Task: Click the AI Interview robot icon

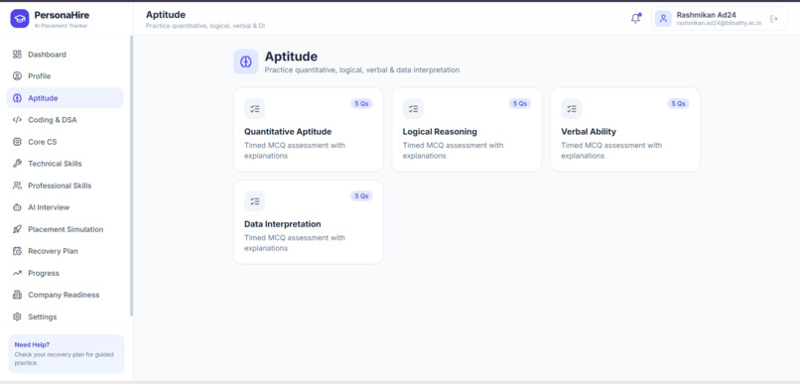Action: [17, 207]
